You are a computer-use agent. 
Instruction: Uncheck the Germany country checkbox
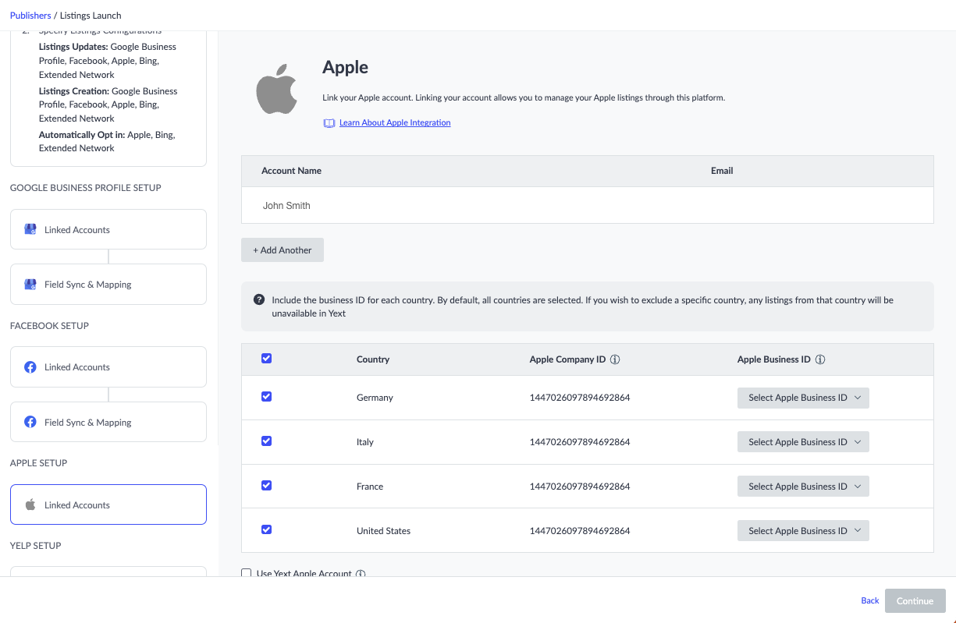point(266,396)
